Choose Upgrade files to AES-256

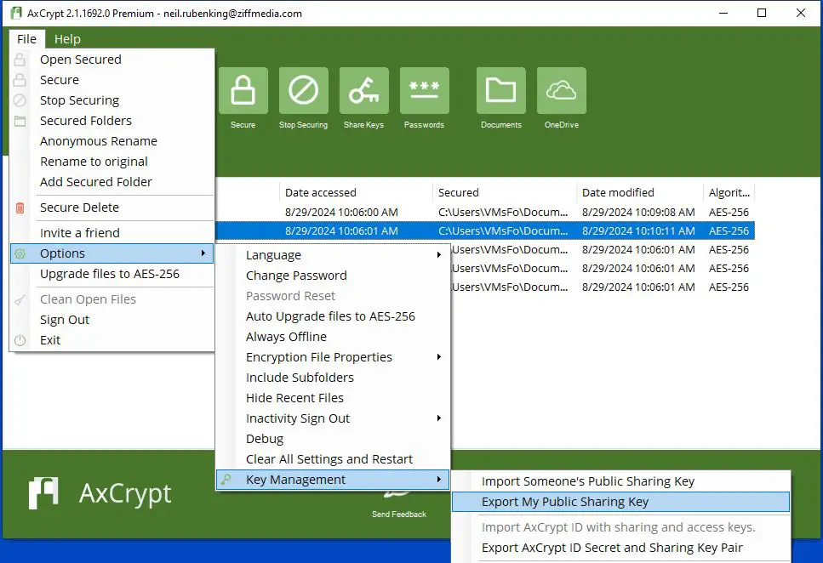point(111,274)
